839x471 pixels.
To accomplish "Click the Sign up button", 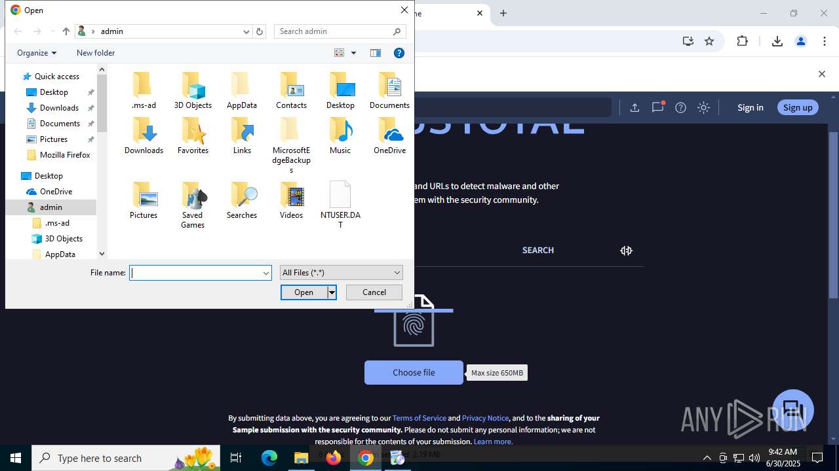I will click(x=798, y=107).
